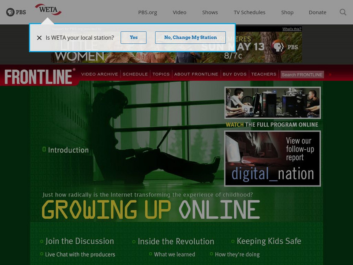Click the PBS logo in the header
The height and width of the screenshot is (265, 353).
tap(16, 12)
